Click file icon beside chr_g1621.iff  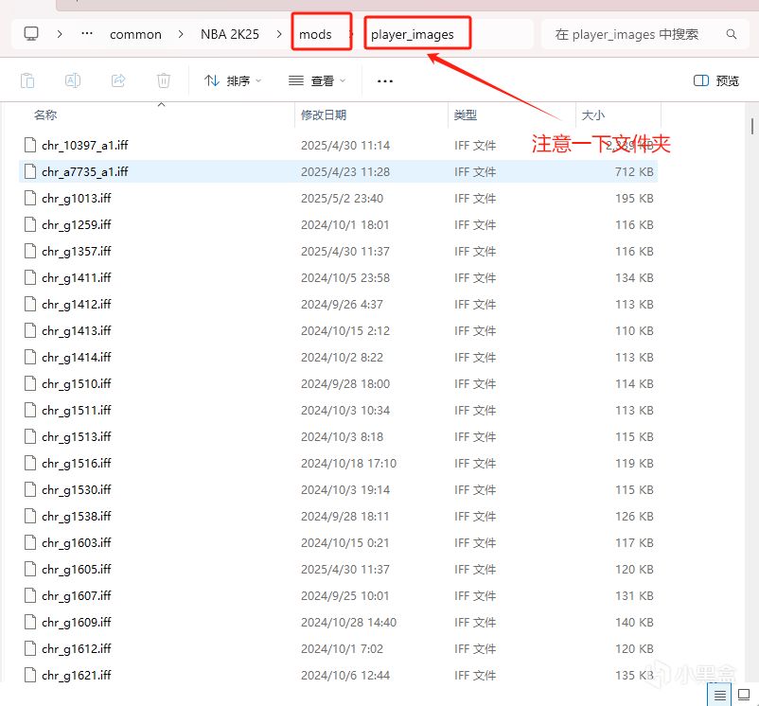click(x=30, y=675)
